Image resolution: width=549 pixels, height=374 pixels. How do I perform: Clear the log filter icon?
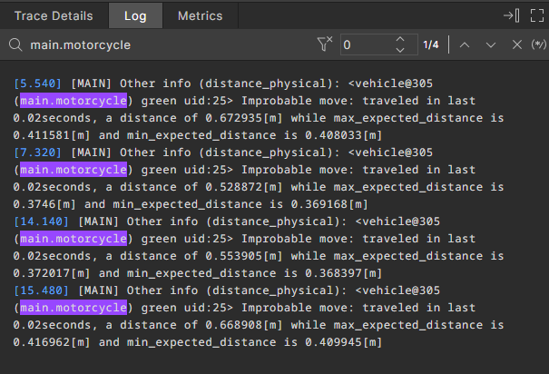325,44
